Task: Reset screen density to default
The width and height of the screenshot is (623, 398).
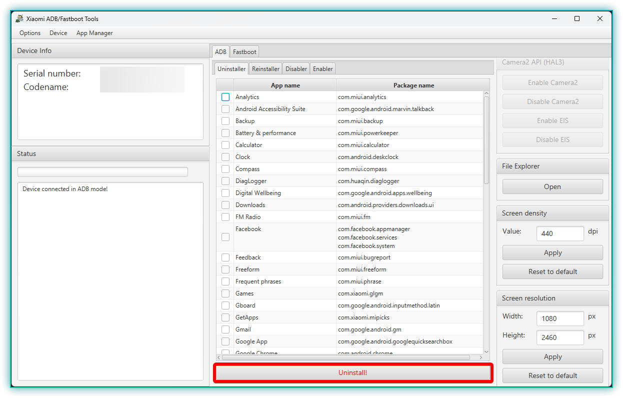Action: [x=552, y=271]
